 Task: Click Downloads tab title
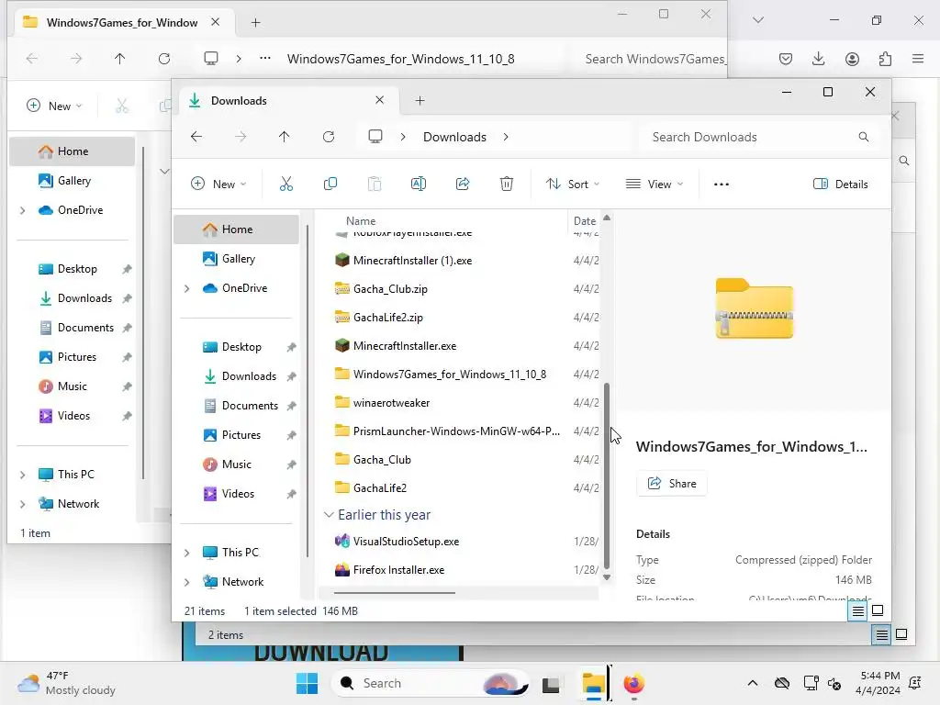click(x=239, y=101)
